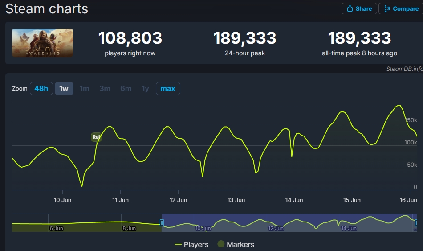Click the highlighted selected range in navigator
Image resolution: width=423 pixels, height=251 pixels.
coord(289,222)
